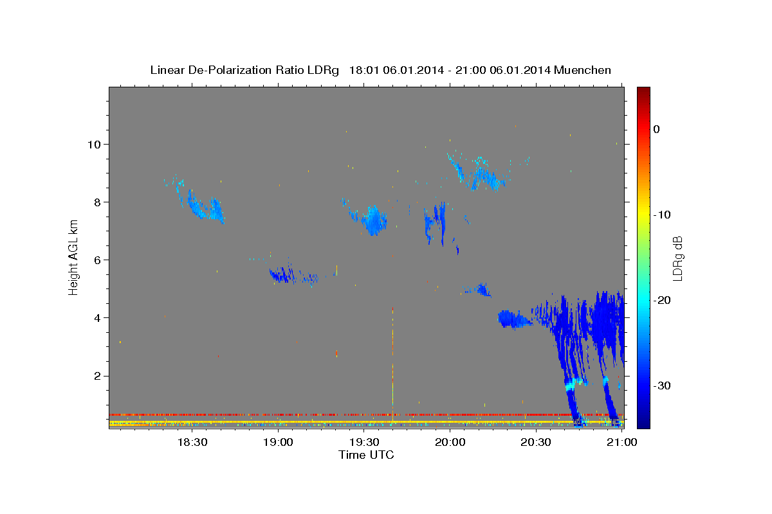Screen dimensions: 772x514
Task: Click the colorbar label -30
Action: pos(662,386)
